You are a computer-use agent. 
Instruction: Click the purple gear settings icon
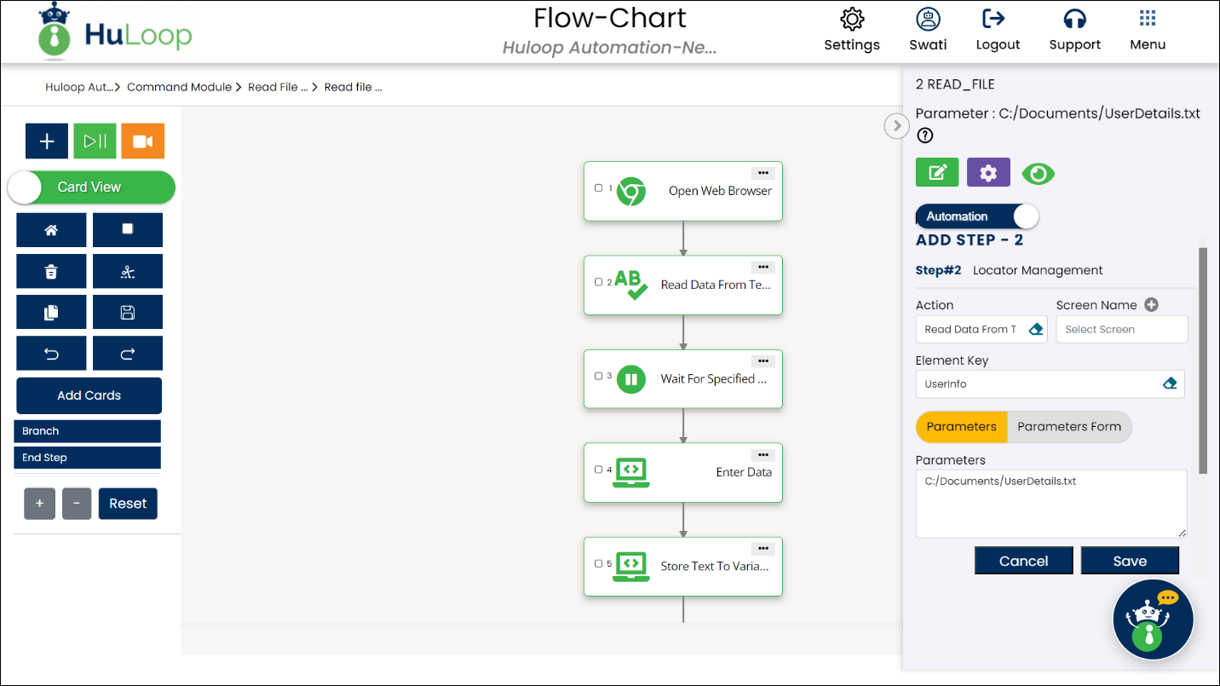[x=988, y=173]
